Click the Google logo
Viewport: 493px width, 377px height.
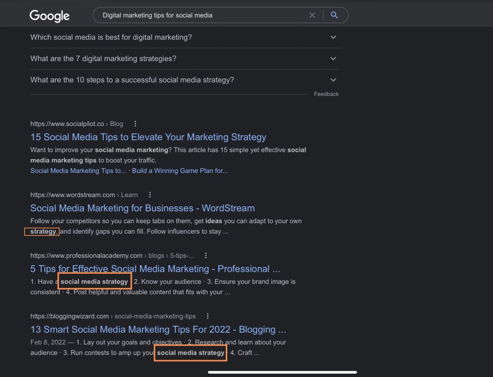(50, 16)
